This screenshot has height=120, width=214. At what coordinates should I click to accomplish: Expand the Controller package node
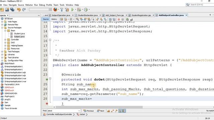tap(5, 40)
